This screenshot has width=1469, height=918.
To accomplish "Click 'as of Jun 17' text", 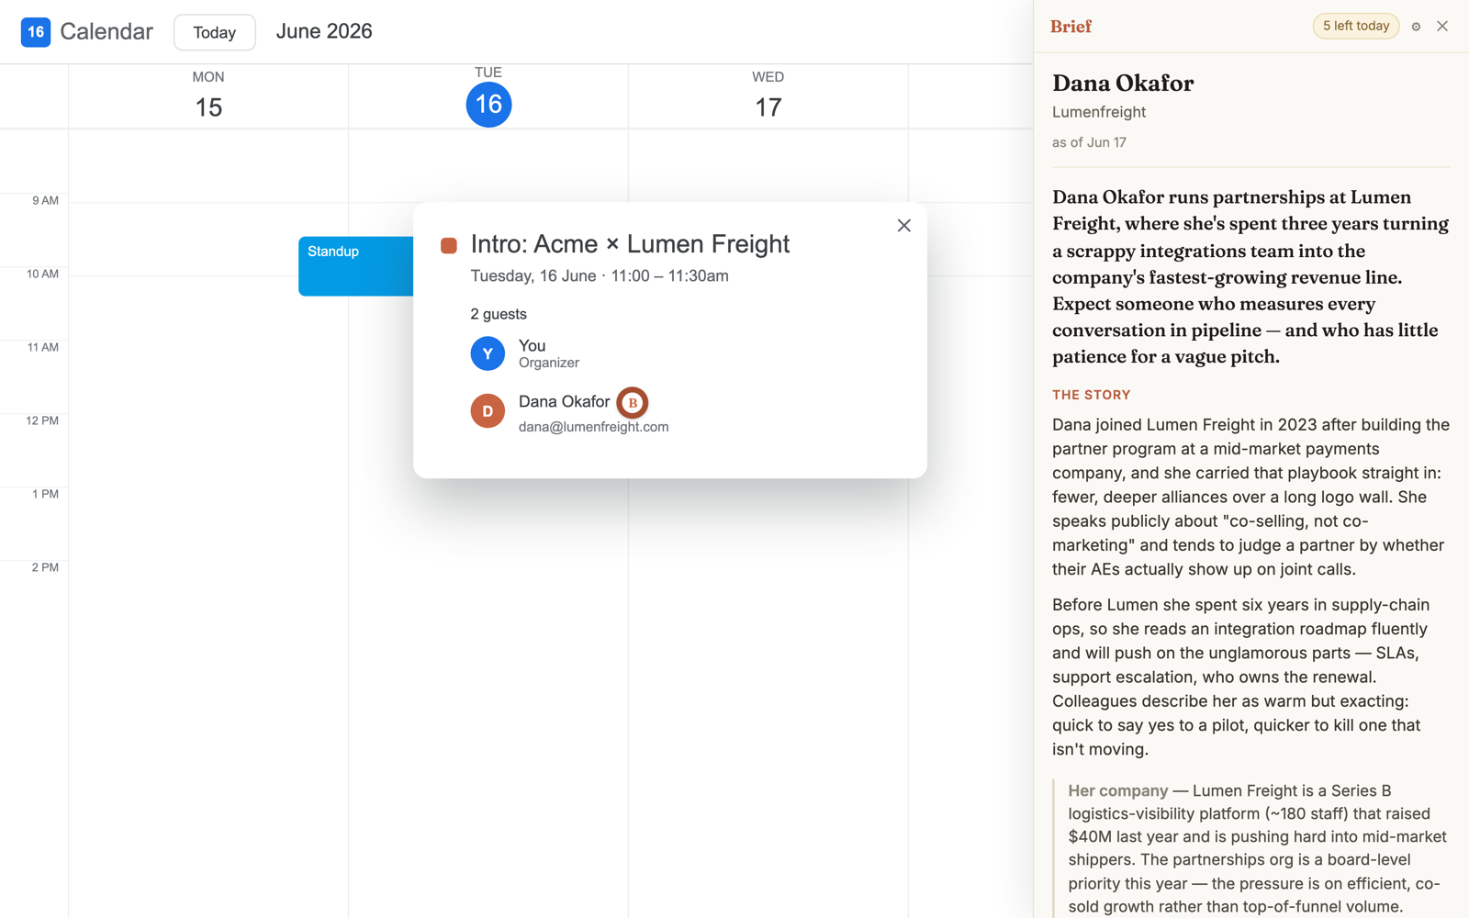I will [x=1089, y=142].
